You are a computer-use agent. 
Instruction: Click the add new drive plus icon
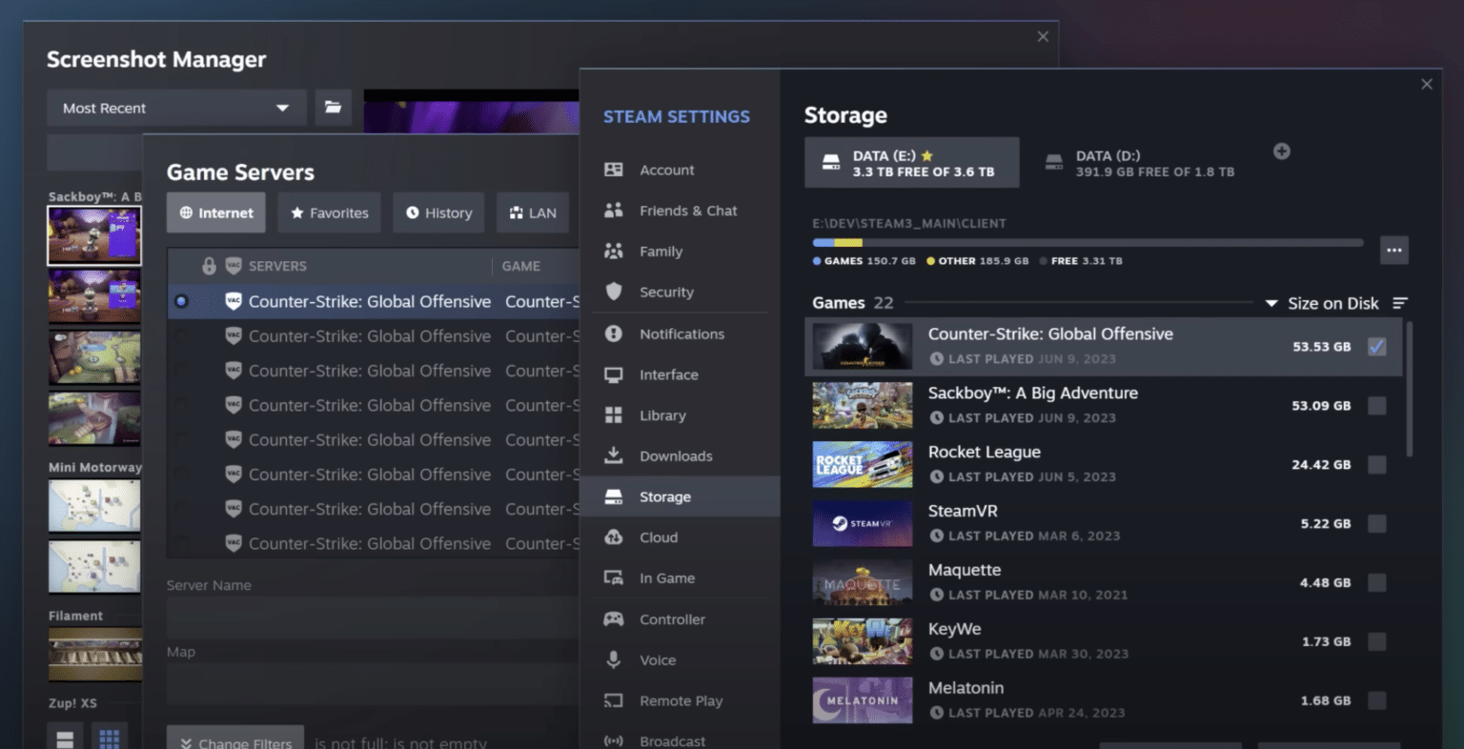[1281, 151]
